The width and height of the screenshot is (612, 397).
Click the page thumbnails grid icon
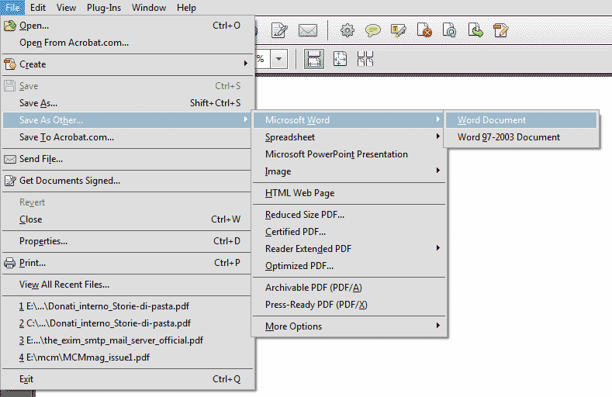point(365,59)
